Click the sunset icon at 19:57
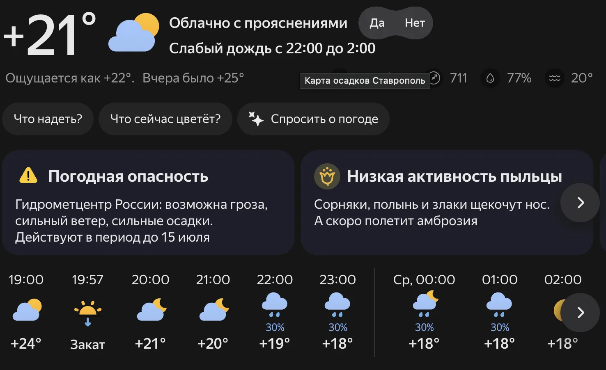The height and width of the screenshot is (370, 606). (87, 313)
